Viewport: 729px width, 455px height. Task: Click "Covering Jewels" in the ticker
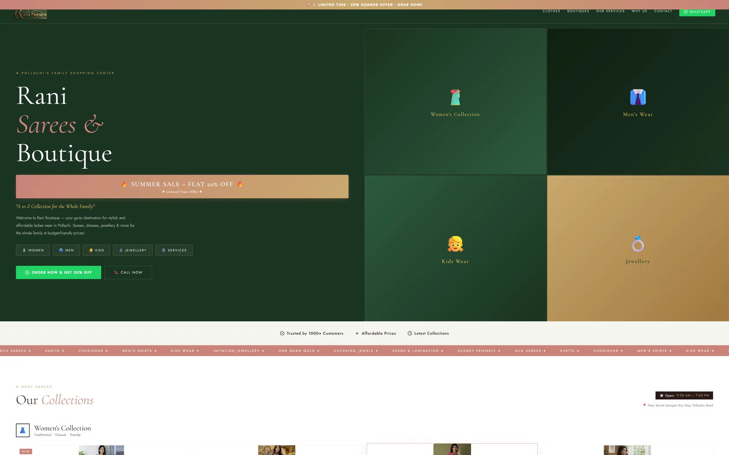(x=353, y=351)
